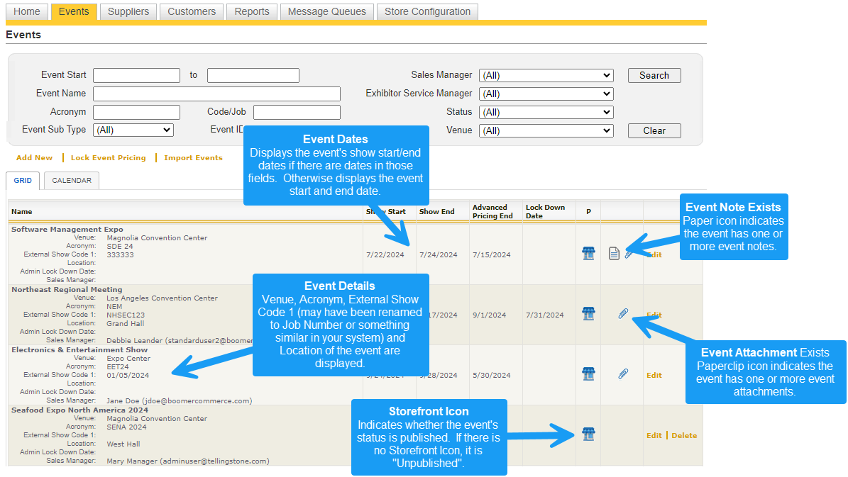Open event note icon for Software Management Expo
The width and height of the screenshot is (848, 477).
615,254
